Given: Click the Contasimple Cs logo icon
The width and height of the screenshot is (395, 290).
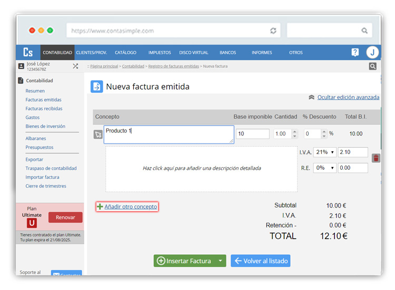Looking at the screenshot, I should 28,53.
